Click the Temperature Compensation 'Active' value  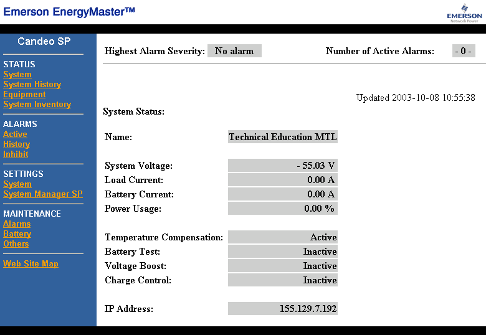[283, 237]
